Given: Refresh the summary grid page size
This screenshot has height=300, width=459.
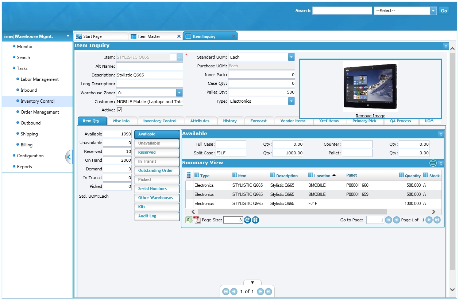Looking at the screenshot, I should click(247, 220).
